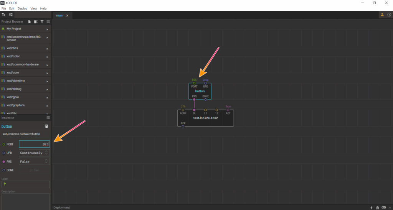The image size is (393, 210).
Task: Select the text-lcd-i2c-16x2 node title
Action: pos(206,118)
